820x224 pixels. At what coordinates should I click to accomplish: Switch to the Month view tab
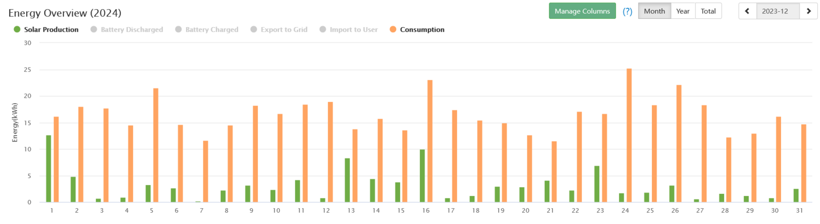click(654, 11)
